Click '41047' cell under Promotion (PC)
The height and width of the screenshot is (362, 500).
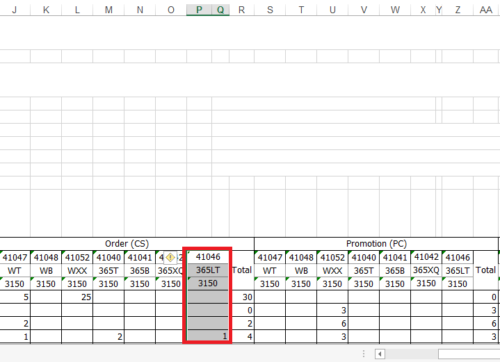coord(270,257)
